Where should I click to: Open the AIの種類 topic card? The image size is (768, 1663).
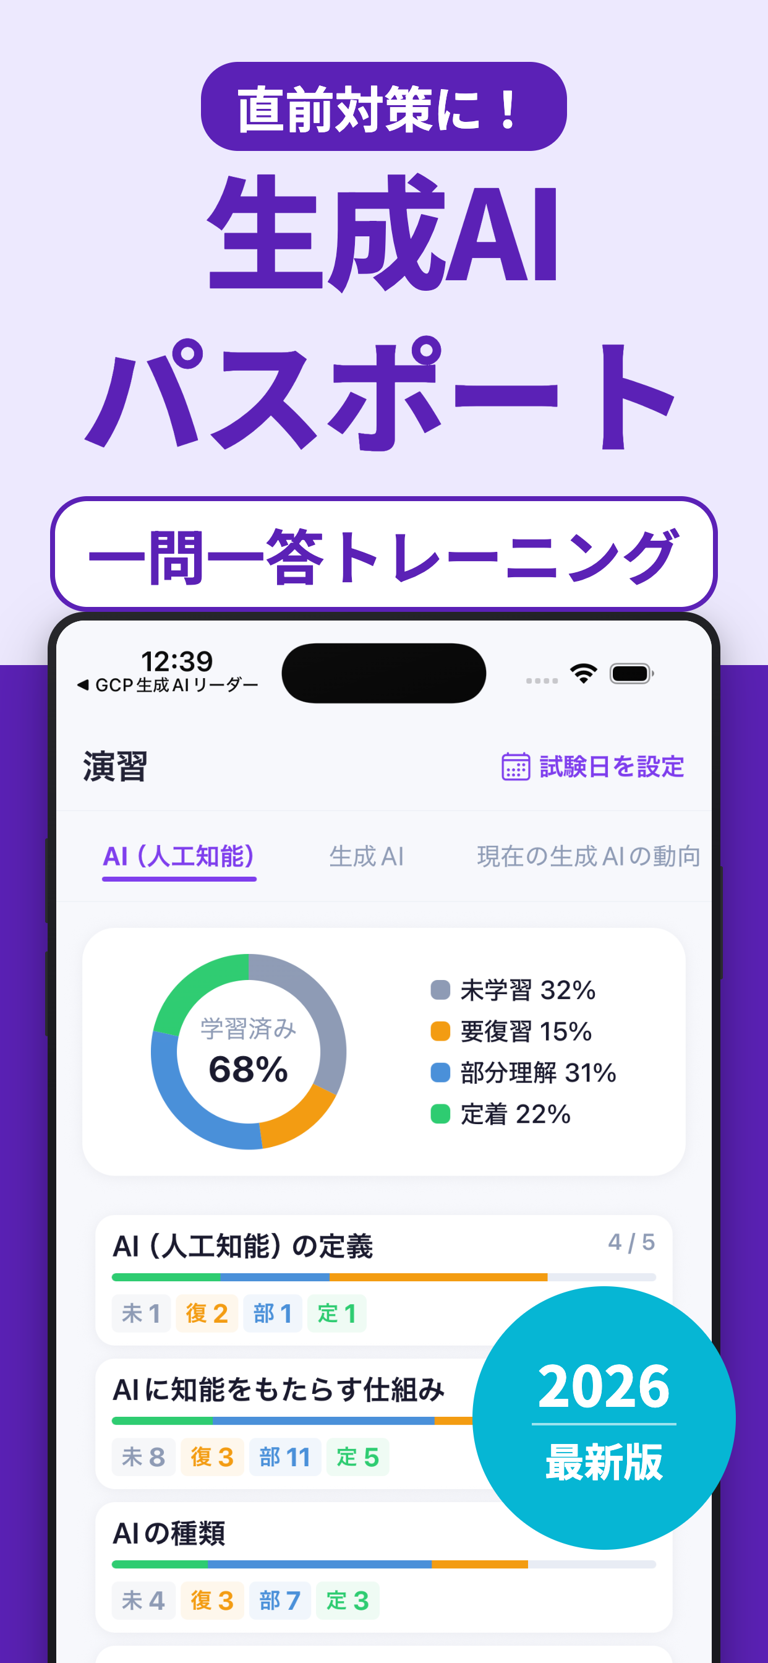pos(384,1567)
